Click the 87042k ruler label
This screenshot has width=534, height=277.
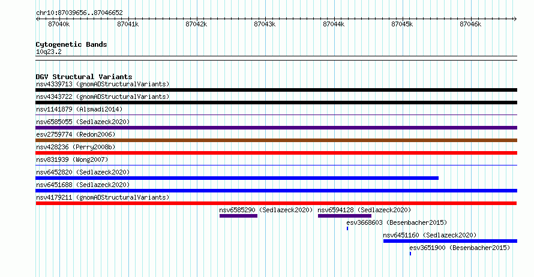click(196, 25)
